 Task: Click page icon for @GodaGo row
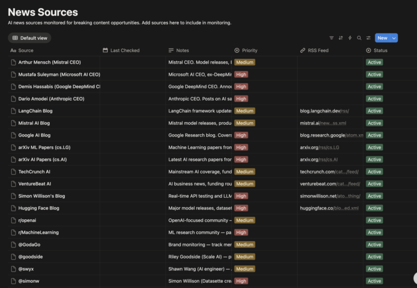pos(13,245)
